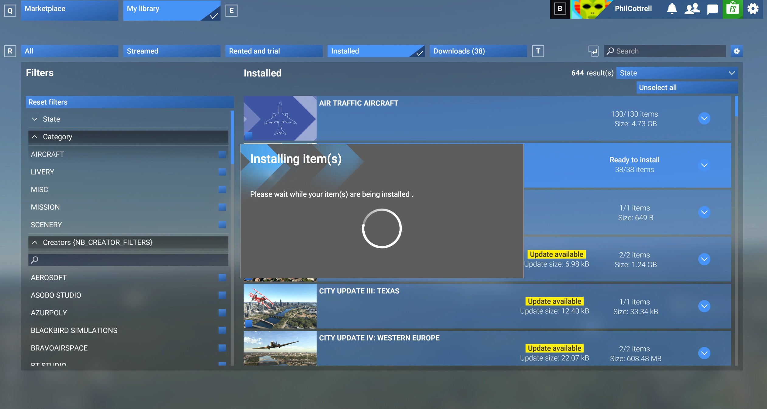Image resolution: width=767 pixels, height=409 pixels.
Task: Click the PhilCottrell username text
Action: point(633,9)
